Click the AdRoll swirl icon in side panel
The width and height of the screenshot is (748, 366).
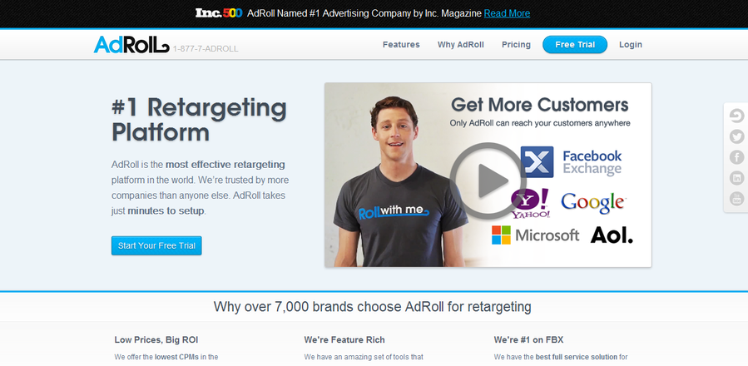736,116
